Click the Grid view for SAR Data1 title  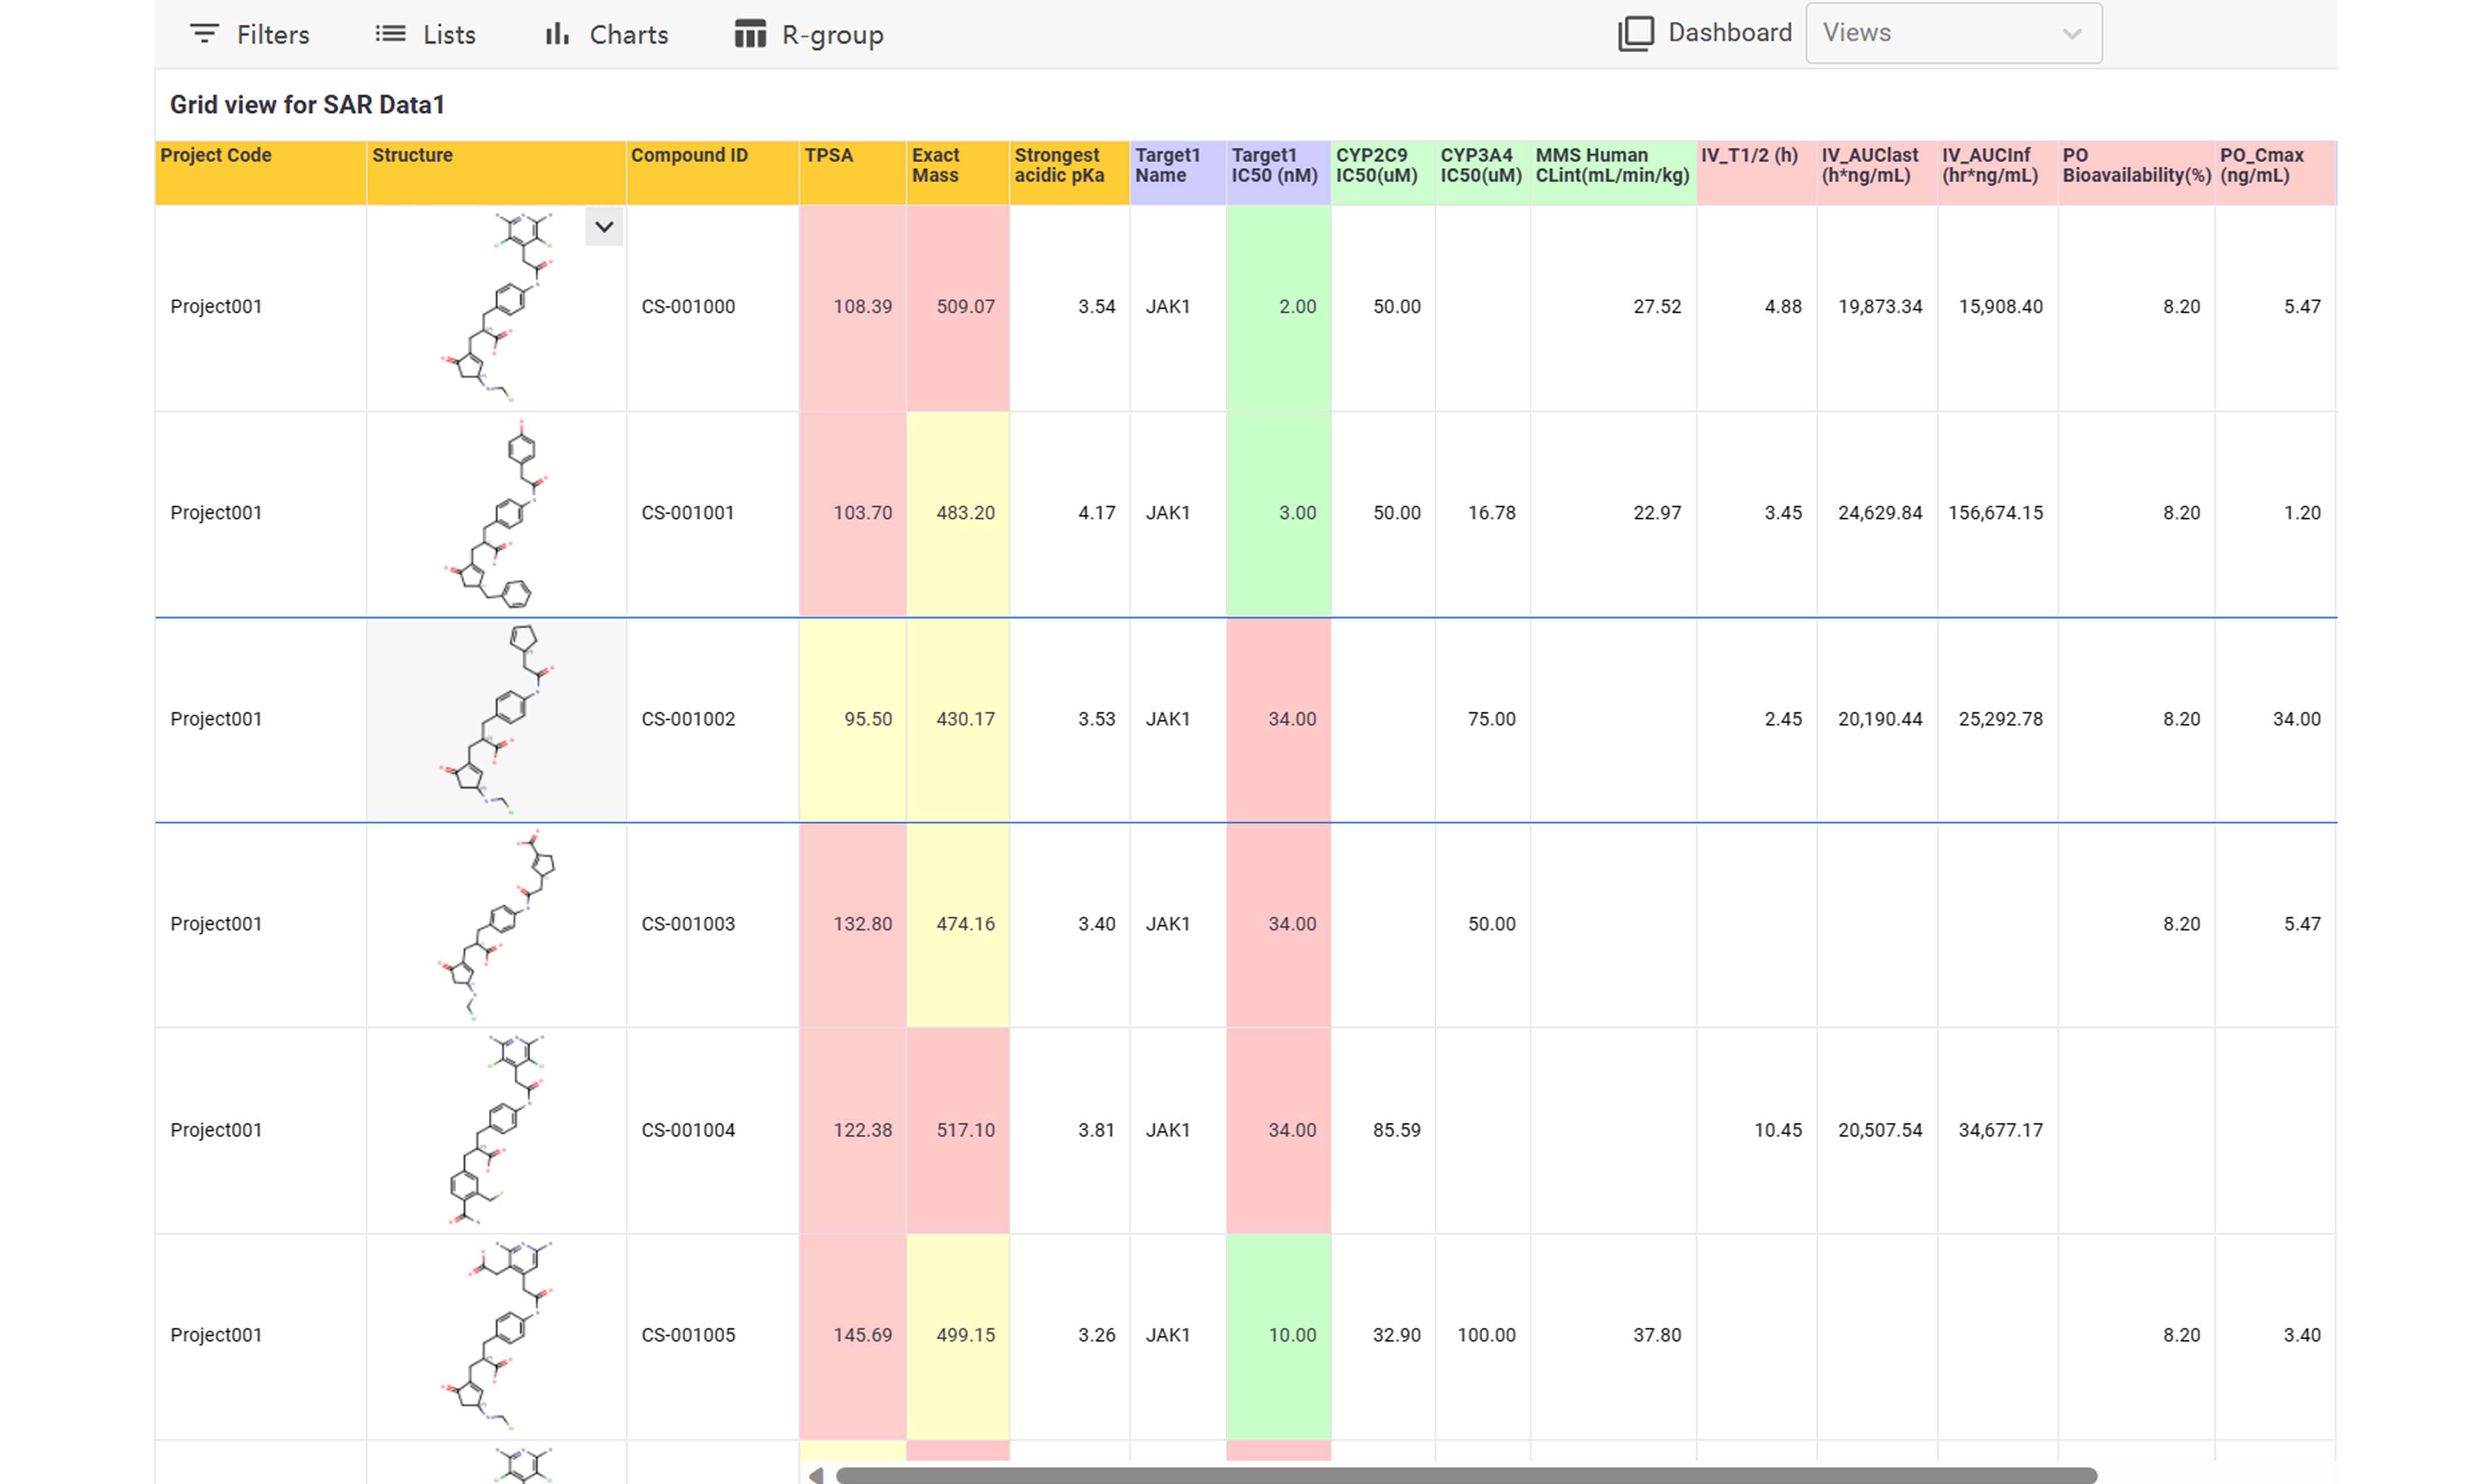307,105
